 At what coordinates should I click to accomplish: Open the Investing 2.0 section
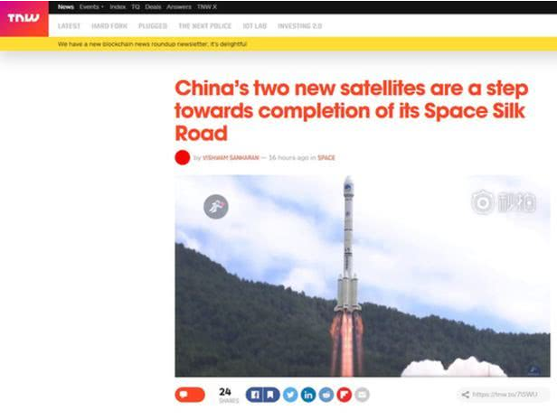click(300, 26)
